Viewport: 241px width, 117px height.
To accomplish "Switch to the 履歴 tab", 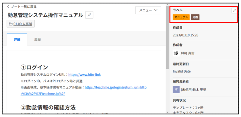I will pos(38,39).
